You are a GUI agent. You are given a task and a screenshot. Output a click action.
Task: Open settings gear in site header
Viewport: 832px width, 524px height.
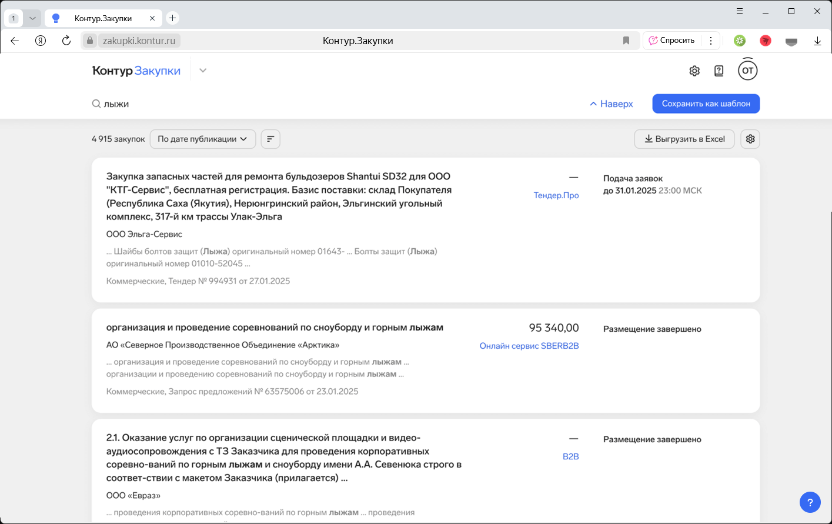694,71
